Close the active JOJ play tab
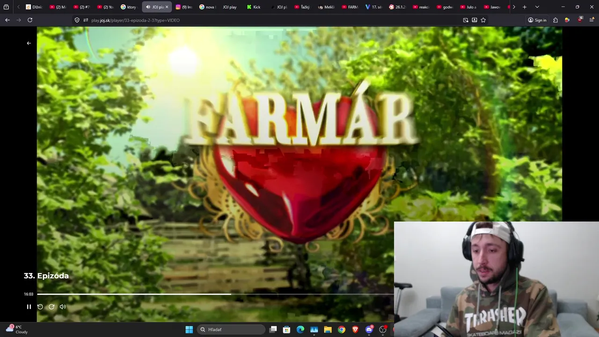Image resolution: width=599 pixels, height=337 pixels. pos(167,7)
